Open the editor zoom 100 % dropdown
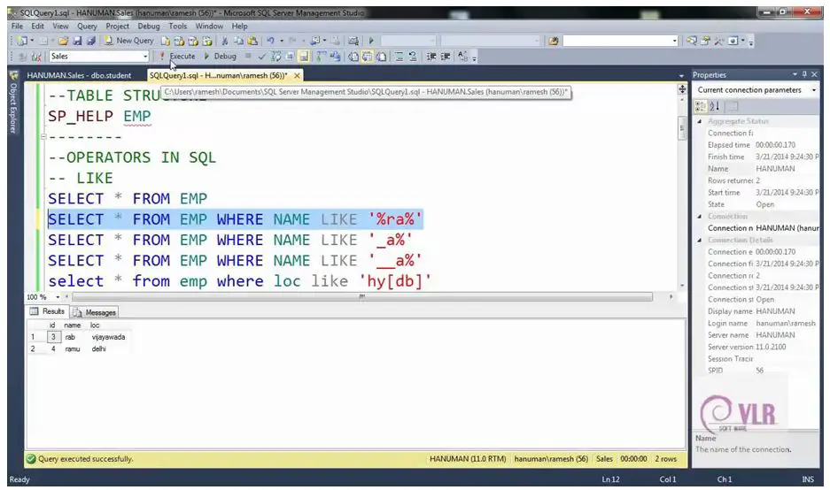The height and width of the screenshot is (490, 830). pos(58,297)
